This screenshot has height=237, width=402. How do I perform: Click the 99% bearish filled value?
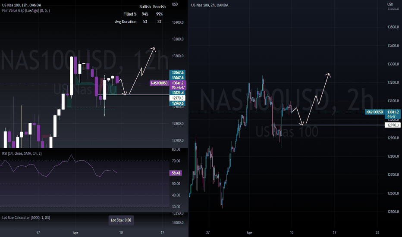[x=159, y=14]
